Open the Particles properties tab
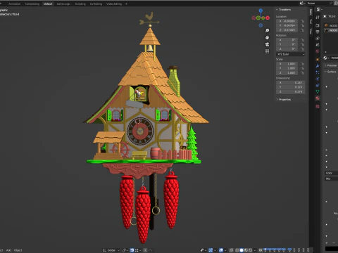The width and height of the screenshot is (338, 253). pyautogui.click(x=318, y=72)
